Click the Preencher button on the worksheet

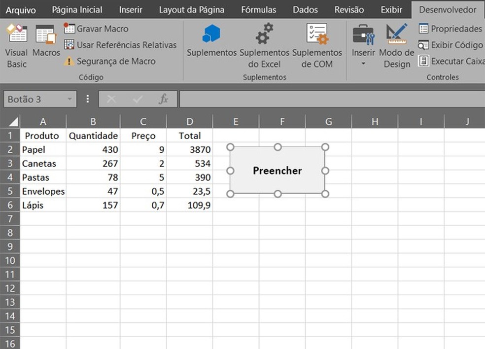[x=277, y=171]
